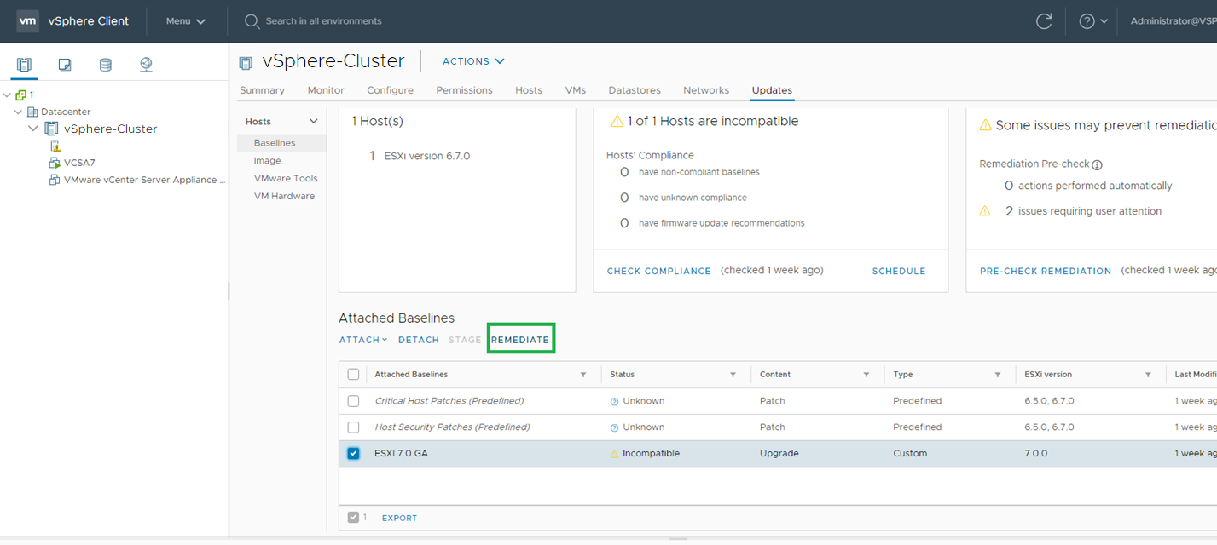Open filter for Content column
1217x545 pixels.
(x=866, y=375)
